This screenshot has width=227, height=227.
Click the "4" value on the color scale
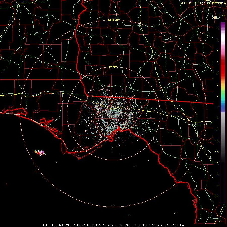point(218,62)
